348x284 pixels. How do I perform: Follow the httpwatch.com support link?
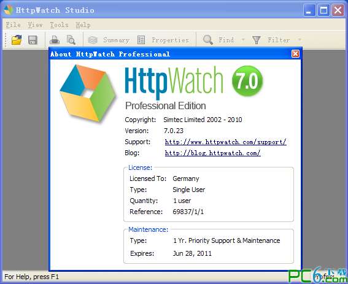(225, 142)
